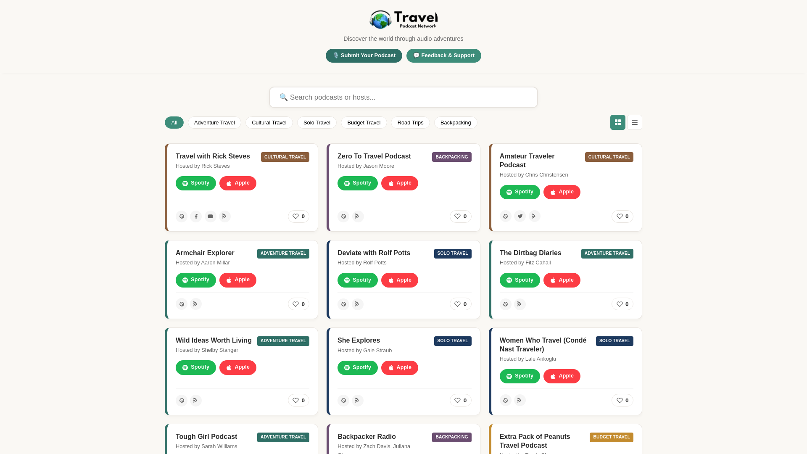
Task: Open the website icon on Women Who Travel
Action: tap(506, 400)
